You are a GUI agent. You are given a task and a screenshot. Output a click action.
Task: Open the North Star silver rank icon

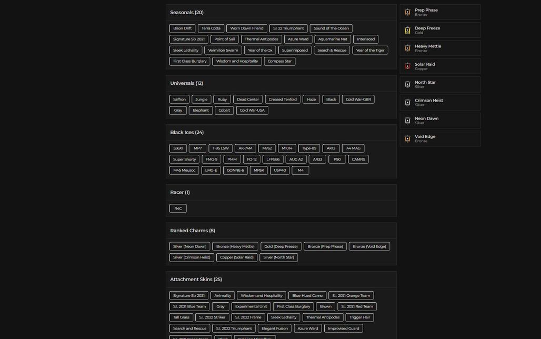tap(407, 84)
